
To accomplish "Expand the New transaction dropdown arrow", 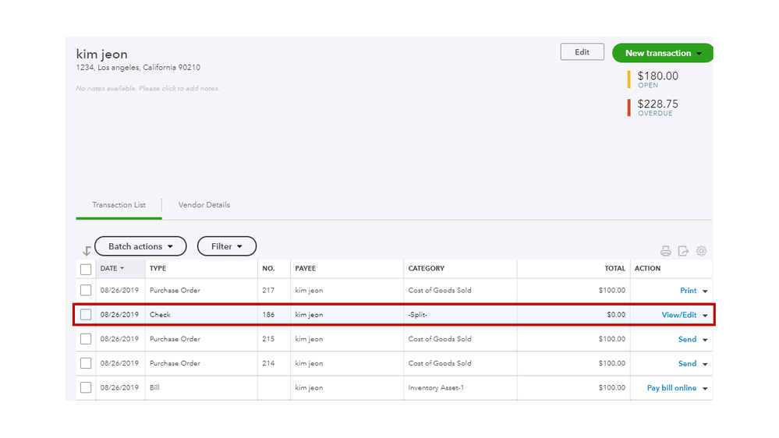I will 699,54.
